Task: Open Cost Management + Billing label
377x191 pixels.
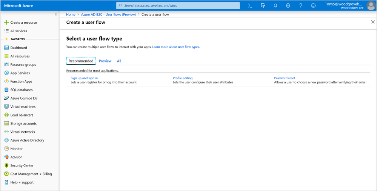Action: click(31, 174)
